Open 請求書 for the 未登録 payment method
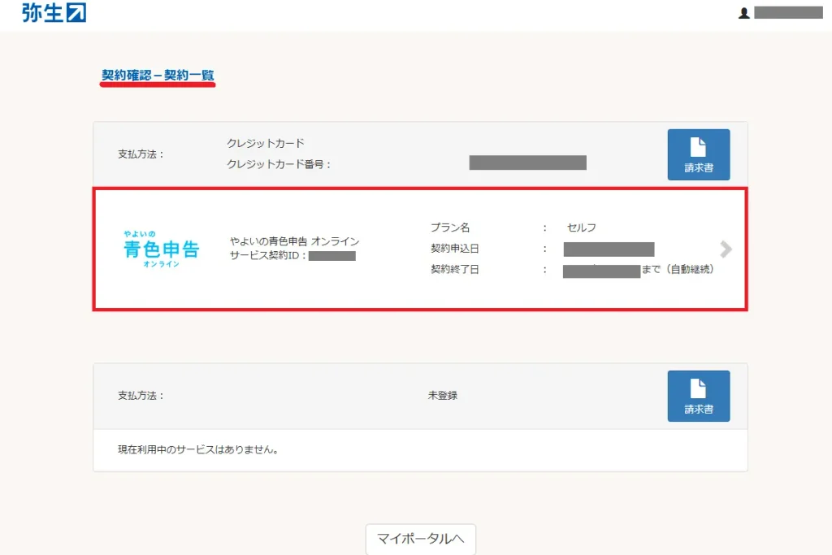Viewport: 832px width, 555px height. point(698,396)
